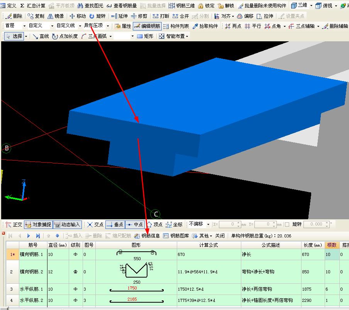Click the 删除 delete tool
The image size is (349, 310).
tap(14, 16)
